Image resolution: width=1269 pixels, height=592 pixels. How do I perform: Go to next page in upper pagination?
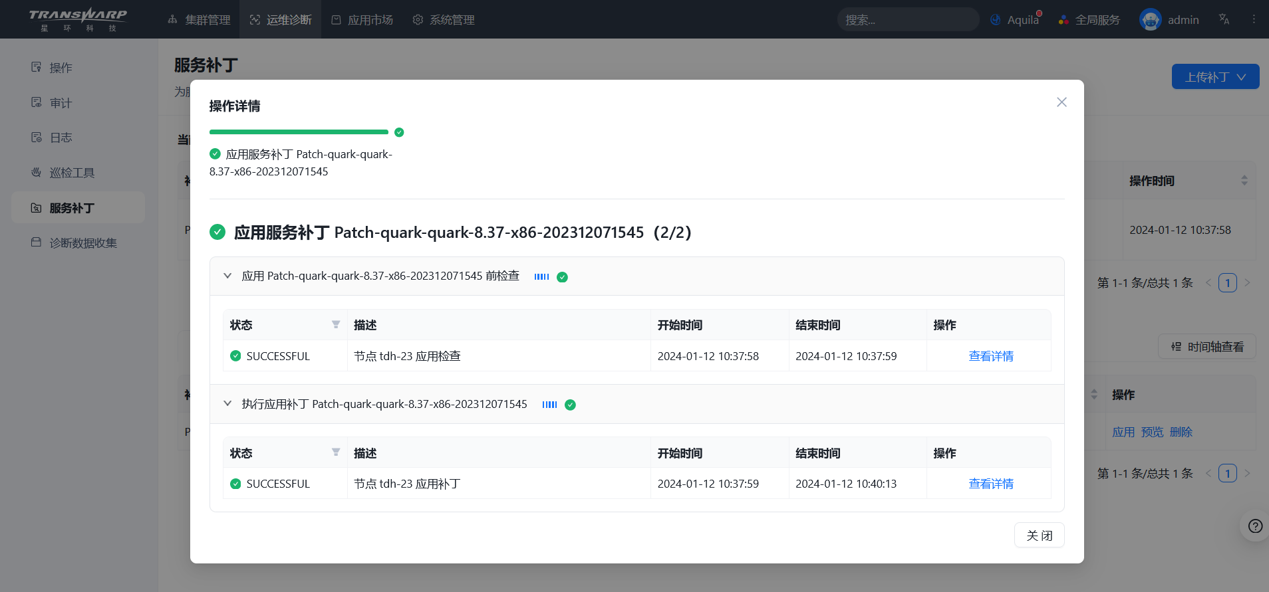(x=1248, y=282)
